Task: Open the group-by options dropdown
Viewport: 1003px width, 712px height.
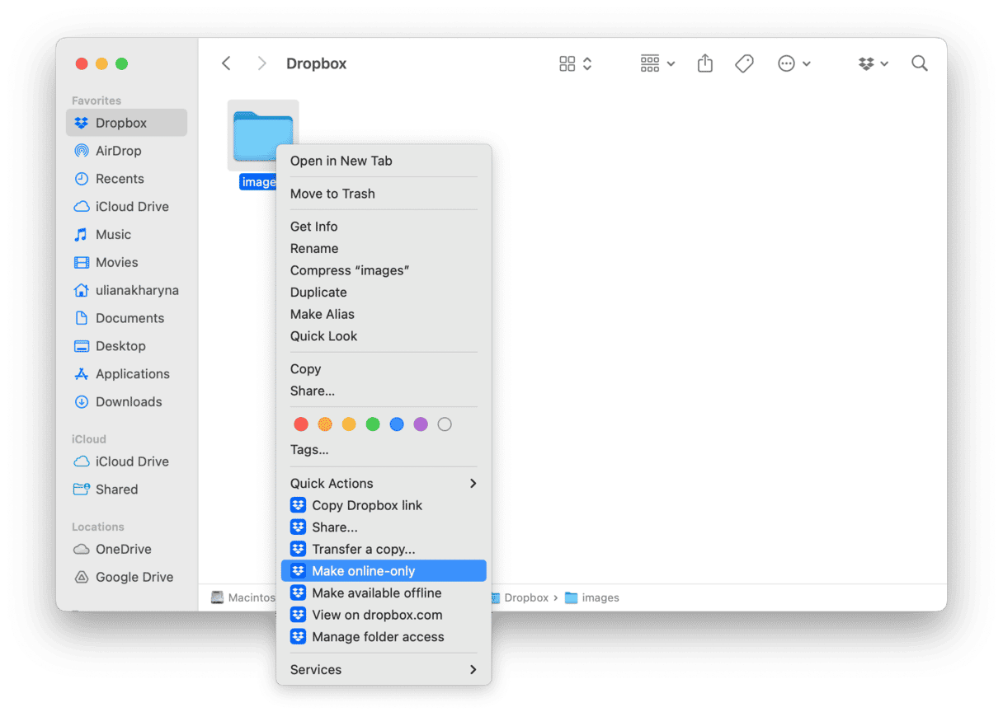Action: (x=657, y=63)
